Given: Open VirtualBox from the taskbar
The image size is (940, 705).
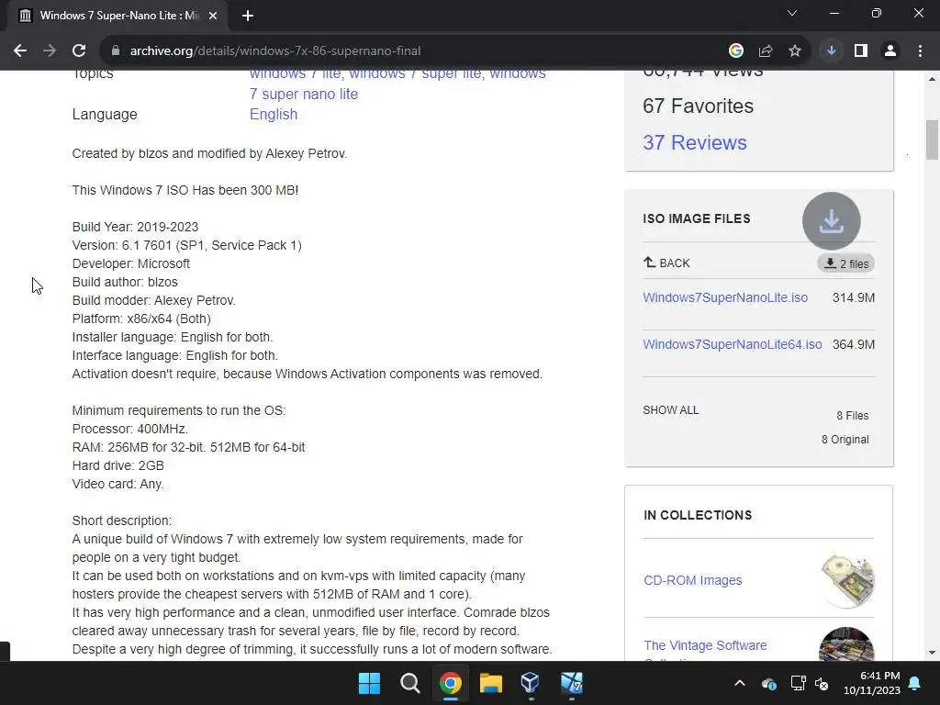Looking at the screenshot, I should [x=531, y=683].
